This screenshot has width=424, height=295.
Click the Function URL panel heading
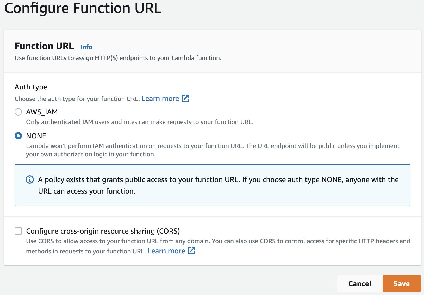[x=44, y=46]
